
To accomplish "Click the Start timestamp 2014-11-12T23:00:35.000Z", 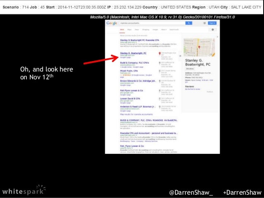I will [82, 7].
